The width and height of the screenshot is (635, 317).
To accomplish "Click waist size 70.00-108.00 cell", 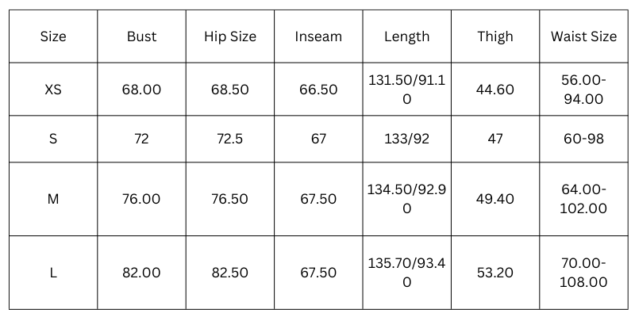I will [583, 273].
